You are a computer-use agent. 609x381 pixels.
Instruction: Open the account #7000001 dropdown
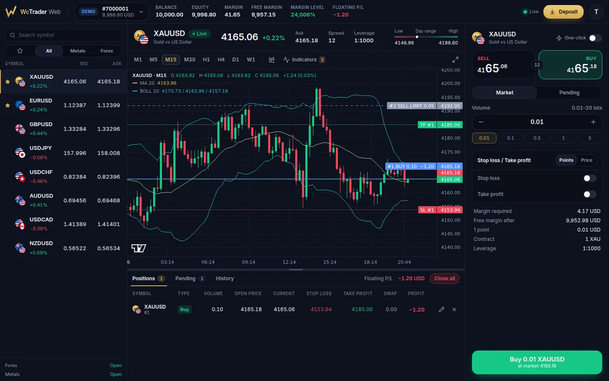(111, 12)
